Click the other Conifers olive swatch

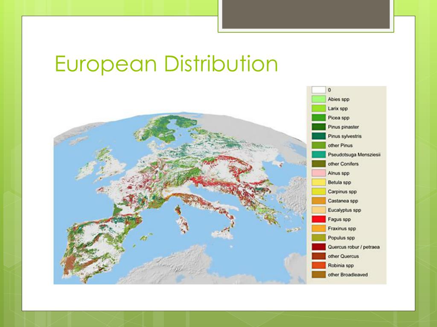(318, 164)
